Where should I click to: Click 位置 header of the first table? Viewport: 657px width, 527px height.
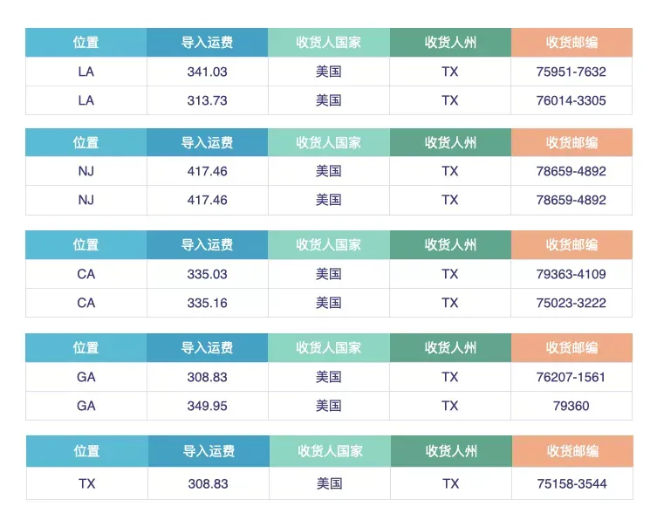(x=86, y=42)
